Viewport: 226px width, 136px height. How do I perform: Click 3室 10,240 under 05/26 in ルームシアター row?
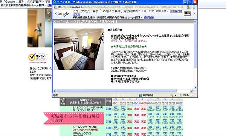pos(150,128)
